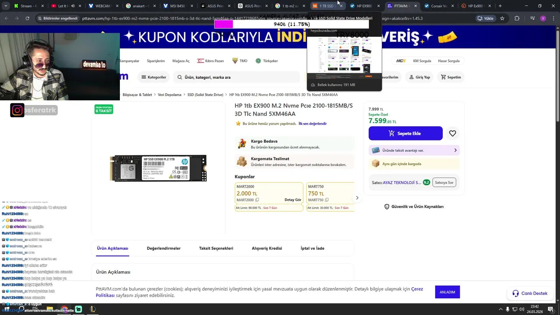
Task: Select the Değerlendirmeler tab
Action: 164,248
